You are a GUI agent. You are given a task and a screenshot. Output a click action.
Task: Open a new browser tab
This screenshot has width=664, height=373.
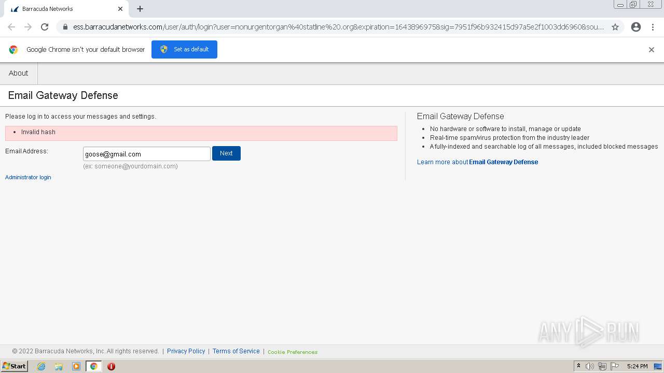[x=140, y=9]
